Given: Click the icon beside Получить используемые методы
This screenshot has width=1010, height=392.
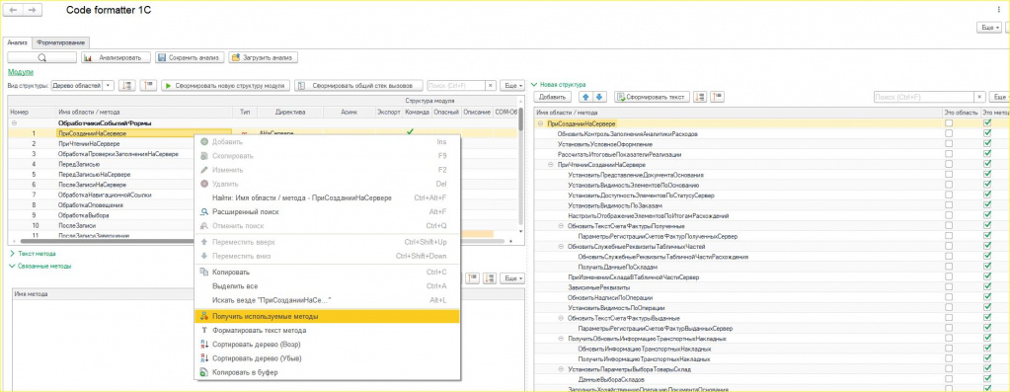Looking at the screenshot, I should point(204,317).
